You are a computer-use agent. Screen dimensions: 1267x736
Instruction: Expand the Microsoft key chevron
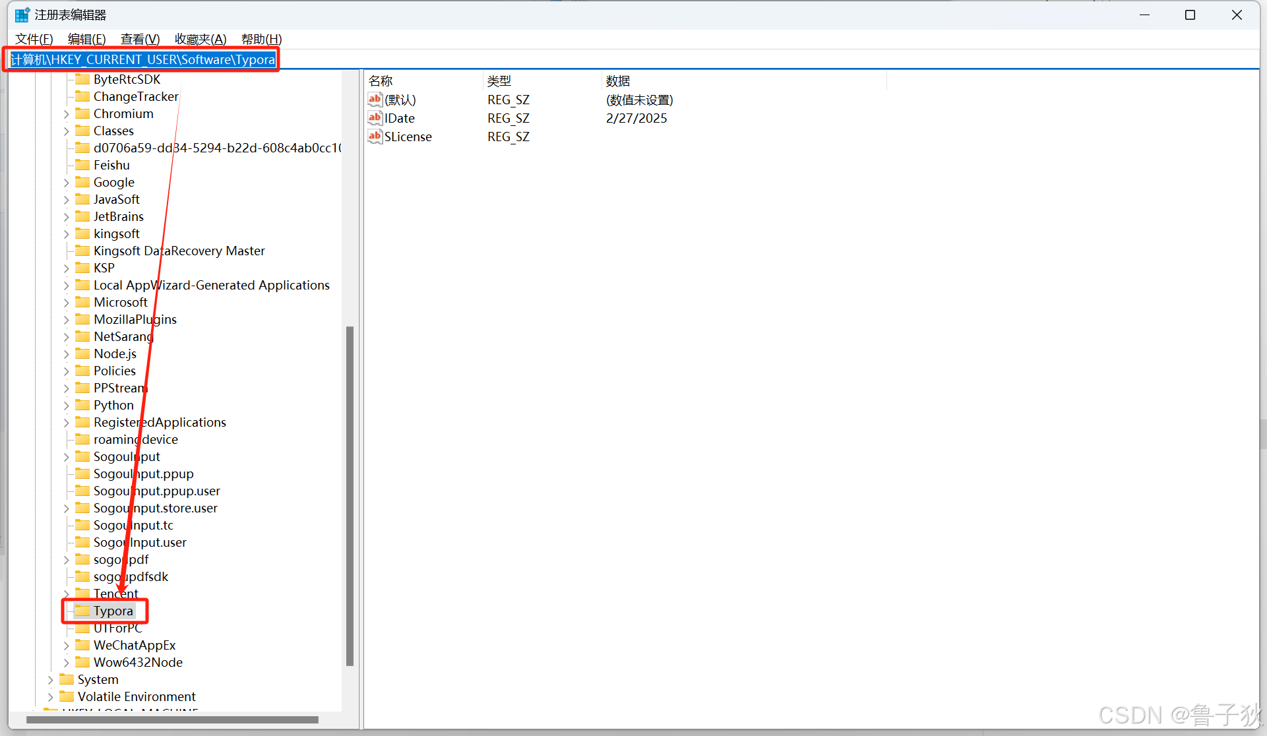66,303
